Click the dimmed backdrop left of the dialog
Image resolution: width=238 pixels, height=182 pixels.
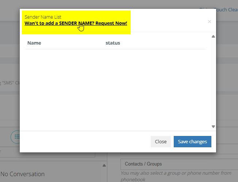pyautogui.click(x=9, y=91)
